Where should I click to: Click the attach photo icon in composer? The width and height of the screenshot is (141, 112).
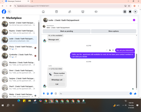[48, 94]
